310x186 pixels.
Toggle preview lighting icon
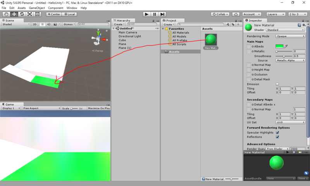300,152
